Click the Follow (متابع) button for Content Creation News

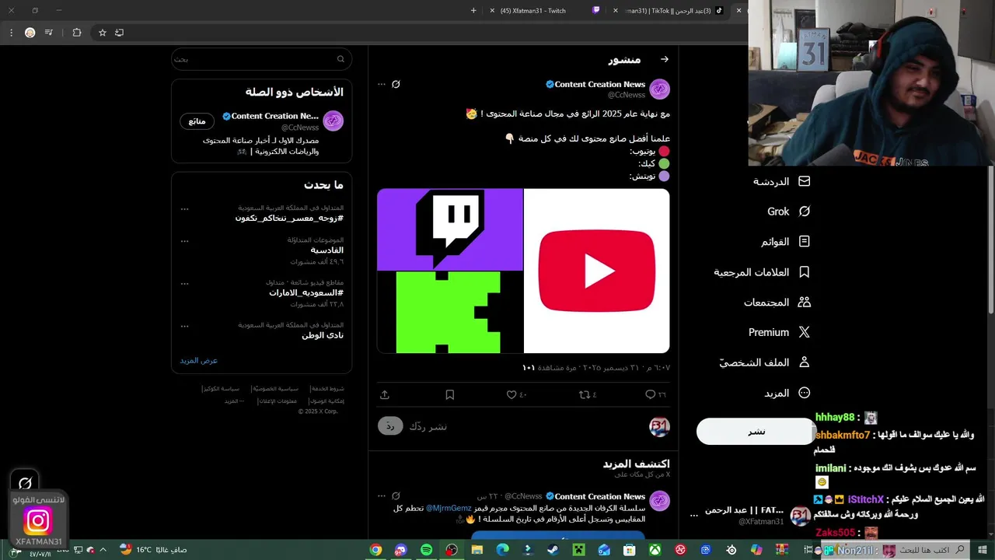pos(197,121)
